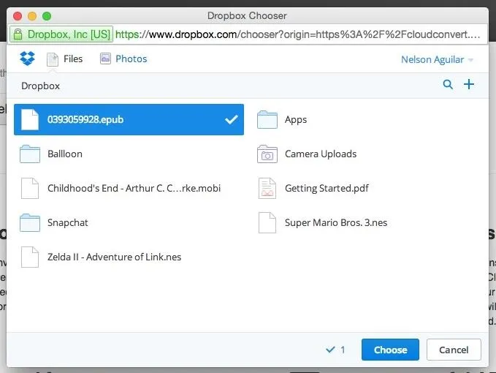Click the Dropbox breadcrumb label
Screen dimensions: 496x373
pyautogui.click(x=40, y=86)
